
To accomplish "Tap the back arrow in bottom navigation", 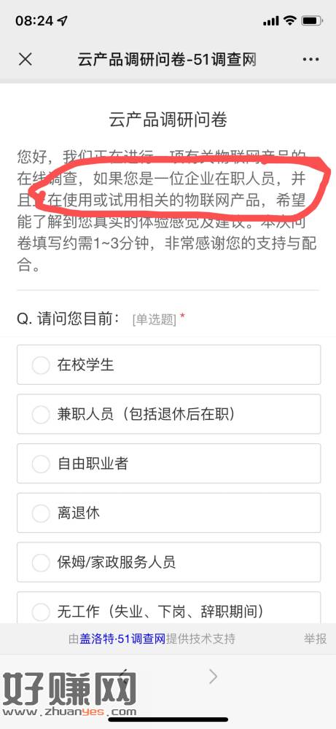I will click(124, 677).
